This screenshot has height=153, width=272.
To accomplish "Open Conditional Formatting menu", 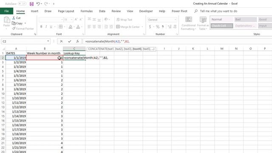I will pos(189,23).
